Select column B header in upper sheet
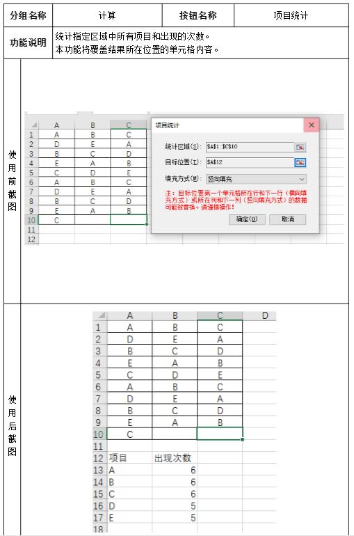 (x=92, y=125)
